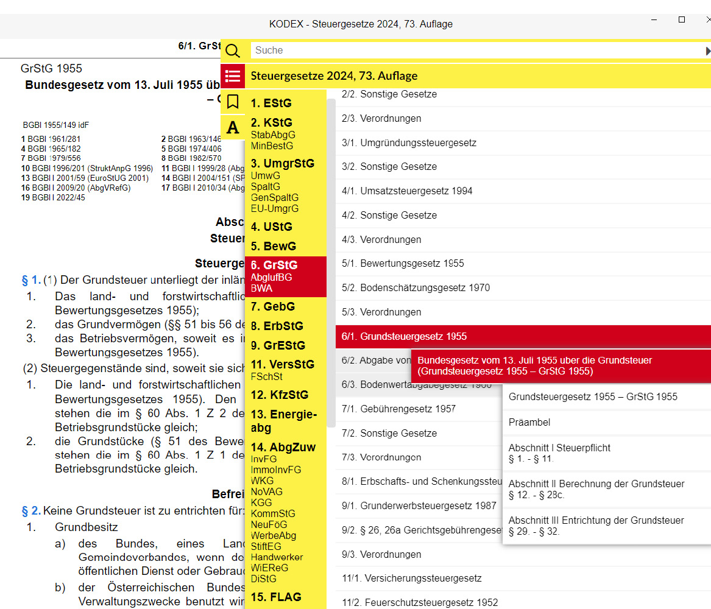Screen dimensions: 711x609
Task: Jump to Präambel in submenu
Action: pyautogui.click(x=607, y=423)
